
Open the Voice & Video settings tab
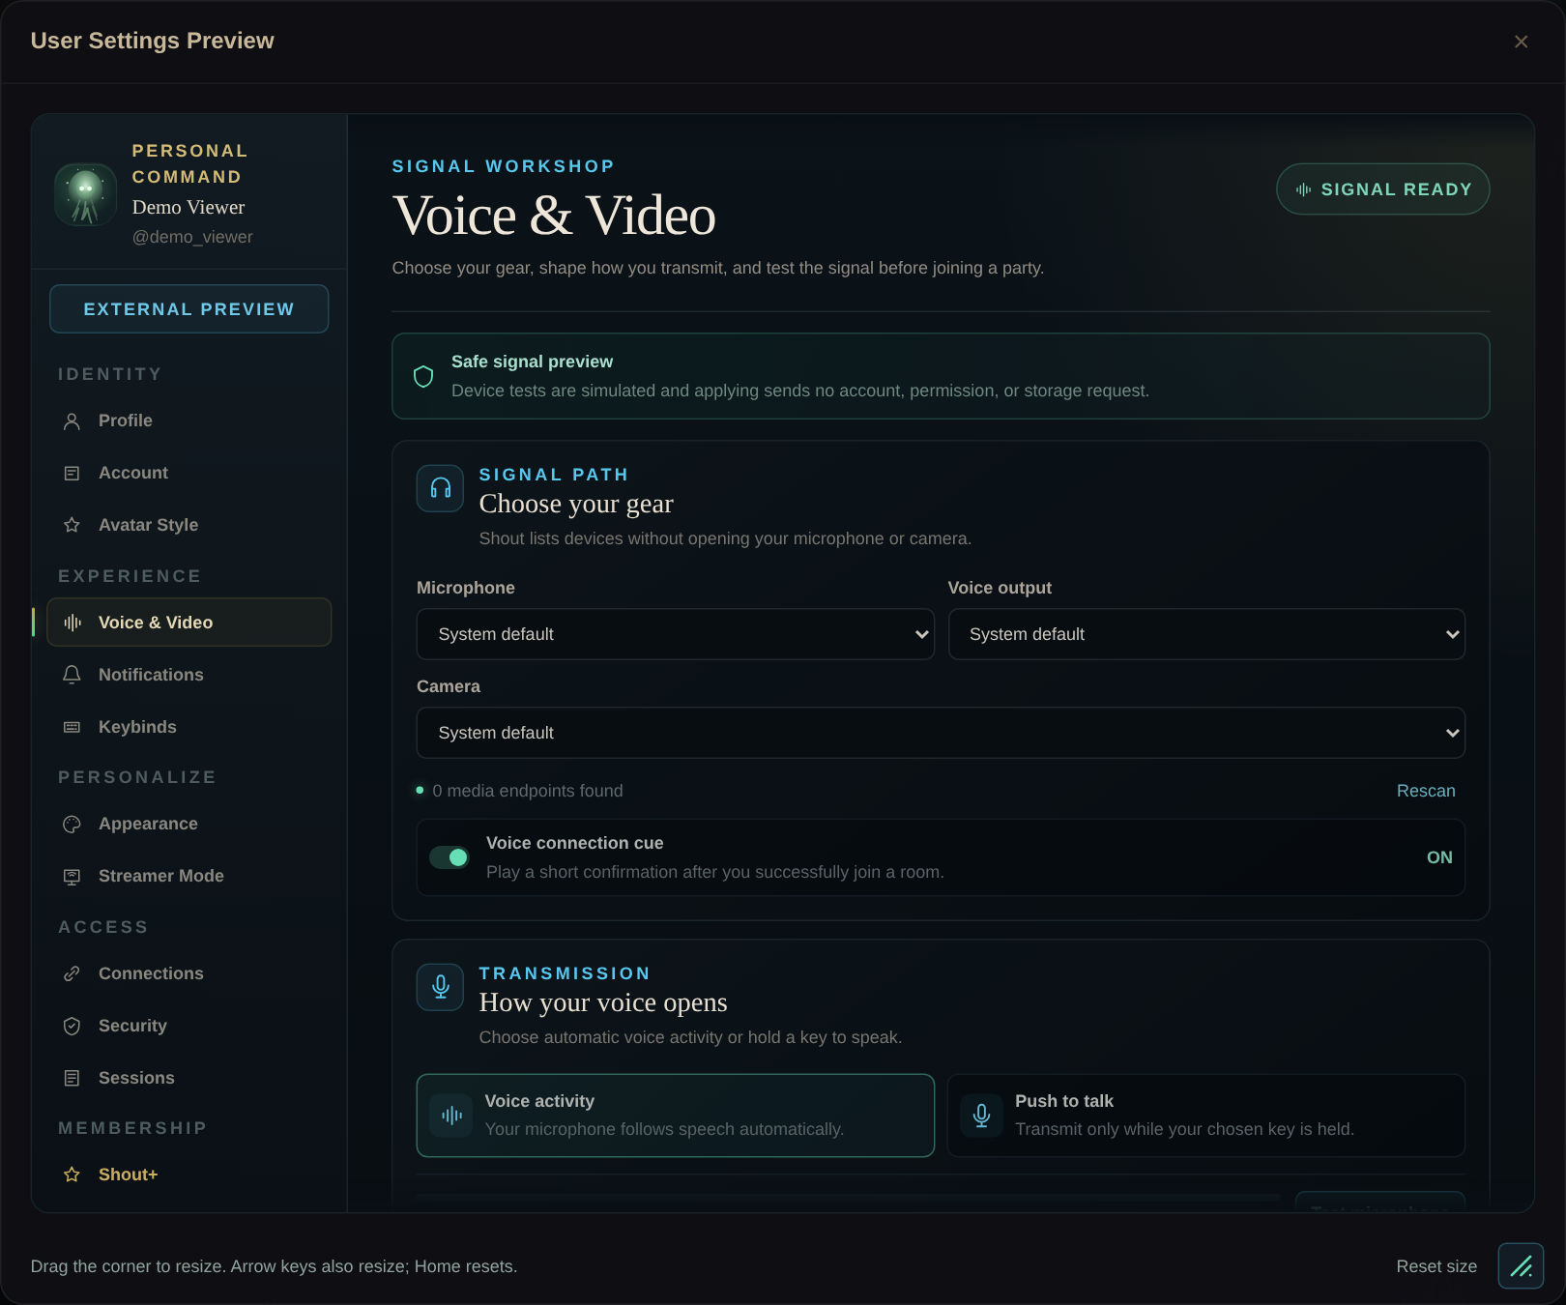click(189, 623)
